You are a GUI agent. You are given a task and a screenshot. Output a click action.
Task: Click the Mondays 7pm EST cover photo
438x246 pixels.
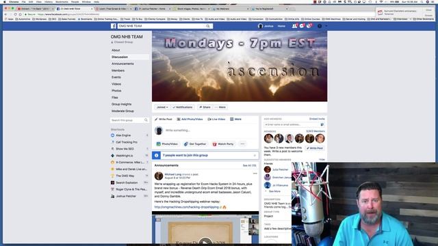click(x=240, y=66)
